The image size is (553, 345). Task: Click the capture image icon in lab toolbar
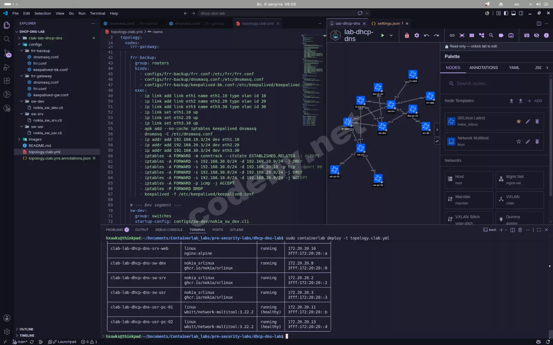click(511, 35)
